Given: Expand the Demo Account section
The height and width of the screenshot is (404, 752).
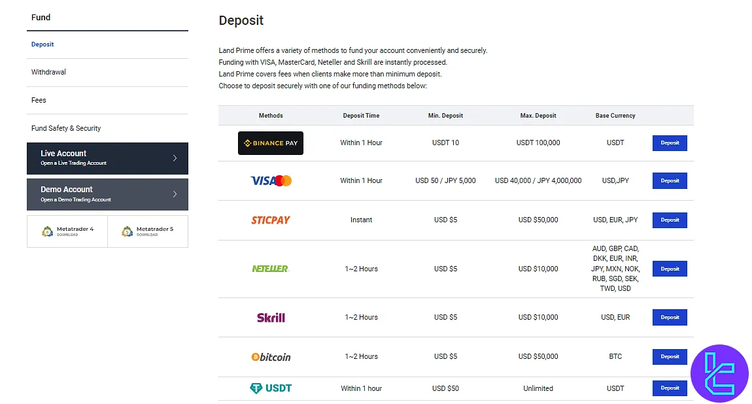Looking at the screenshot, I should [x=107, y=194].
